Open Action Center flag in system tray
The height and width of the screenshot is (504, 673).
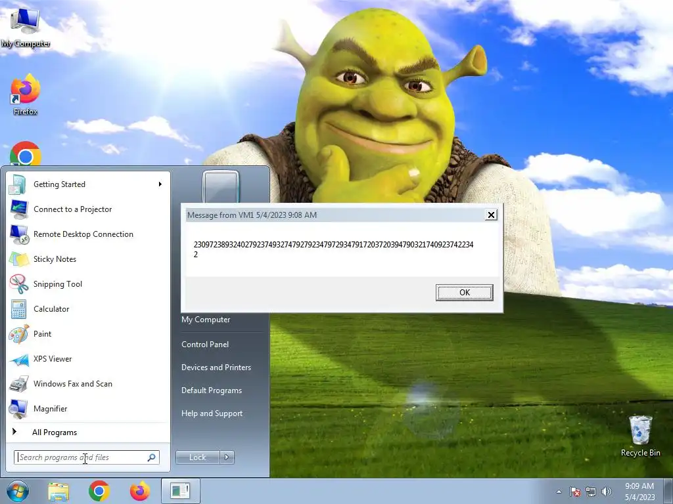[x=574, y=492]
